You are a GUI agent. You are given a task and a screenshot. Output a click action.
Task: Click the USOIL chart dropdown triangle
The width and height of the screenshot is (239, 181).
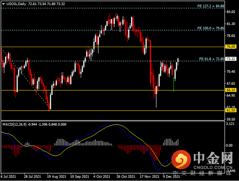tap(3, 4)
